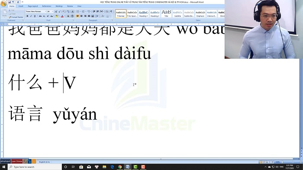Click the Windows Start button
Image resolution: width=303 pixels, height=170 pixels.
(3, 167)
